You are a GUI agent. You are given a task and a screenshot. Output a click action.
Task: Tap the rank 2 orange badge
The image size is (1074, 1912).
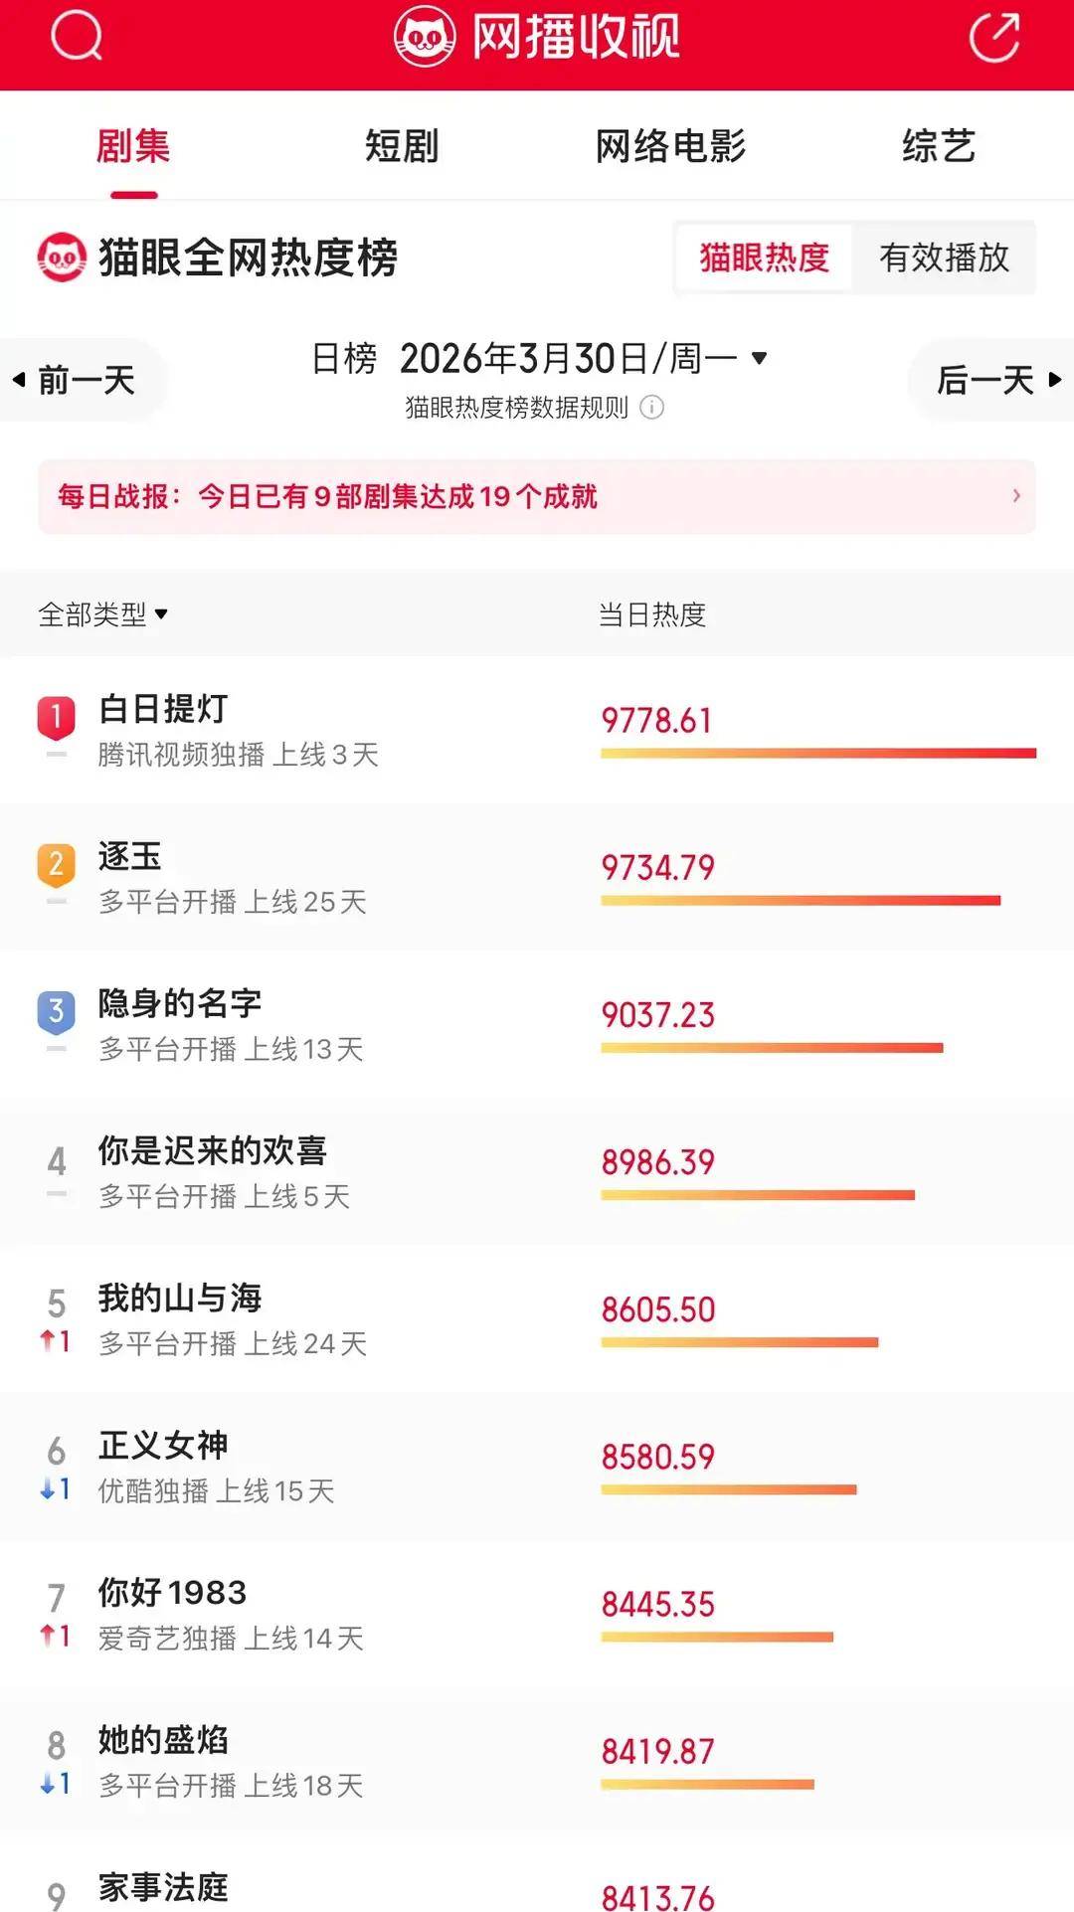pyautogui.click(x=57, y=864)
